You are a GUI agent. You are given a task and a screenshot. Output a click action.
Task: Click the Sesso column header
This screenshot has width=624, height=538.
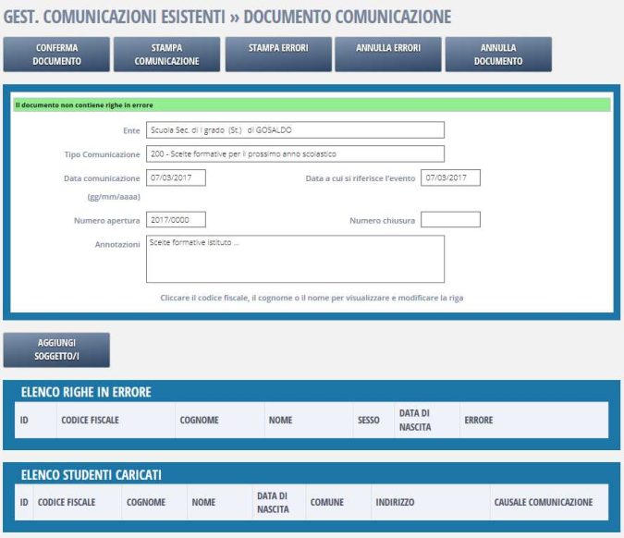[x=368, y=420]
